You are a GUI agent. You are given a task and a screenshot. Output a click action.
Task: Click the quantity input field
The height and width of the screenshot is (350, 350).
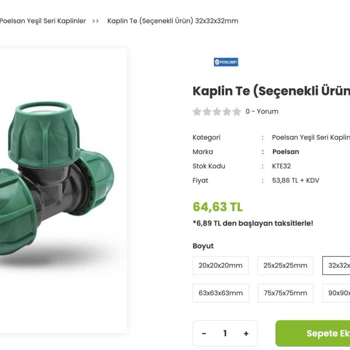pyautogui.click(x=225, y=334)
